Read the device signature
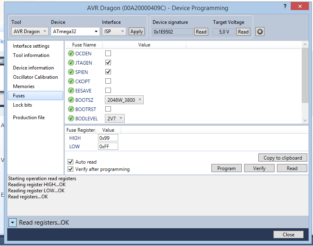Viewport: 313px width, 246px height. click(201, 32)
